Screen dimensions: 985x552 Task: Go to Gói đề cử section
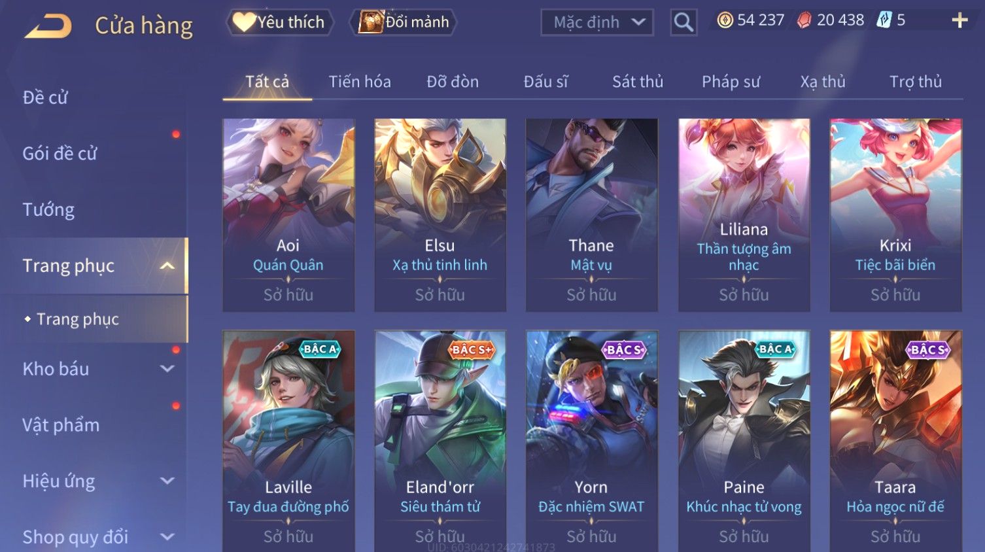(x=60, y=154)
